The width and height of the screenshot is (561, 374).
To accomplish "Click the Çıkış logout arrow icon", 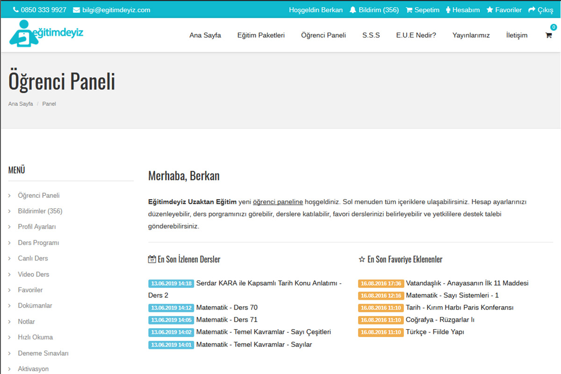I will point(532,10).
